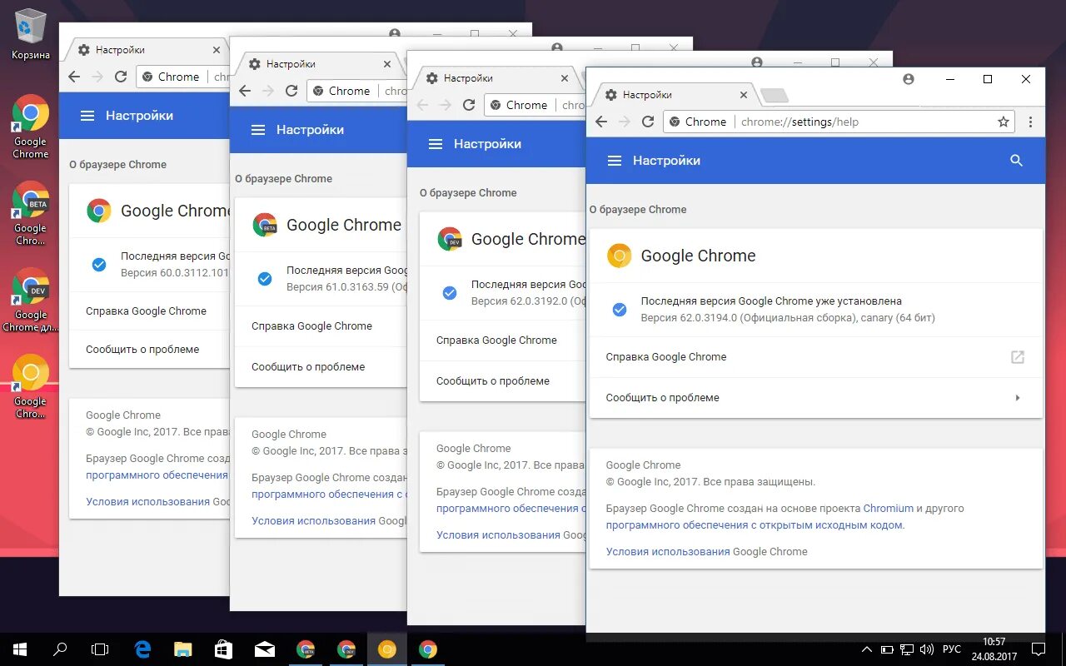Reload page in Chrome Dev window
This screenshot has height=666, width=1066.
(x=469, y=105)
